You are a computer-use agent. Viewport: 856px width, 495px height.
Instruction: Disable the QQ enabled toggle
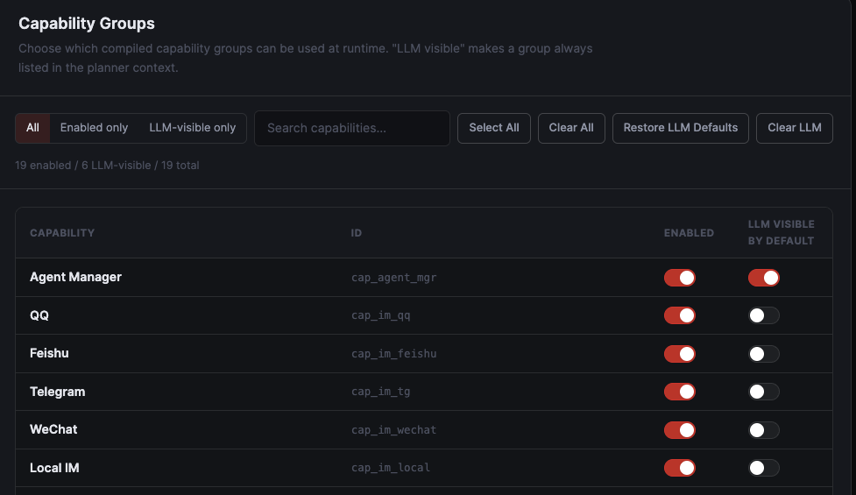pyautogui.click(x=680, y=315)
